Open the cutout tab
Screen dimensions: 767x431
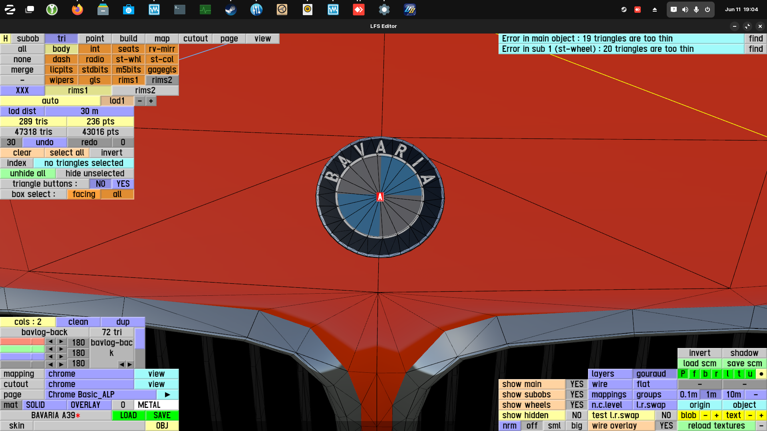pyautogui.click(x=195, y=38)
